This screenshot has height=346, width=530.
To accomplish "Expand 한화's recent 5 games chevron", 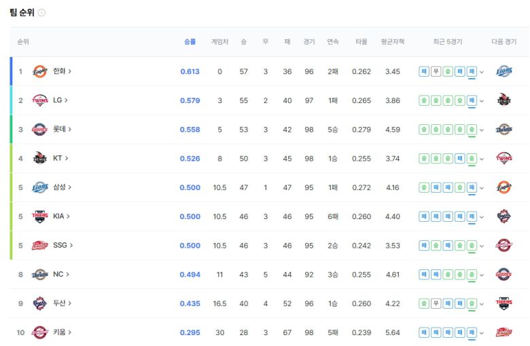I will click(482, 72).
